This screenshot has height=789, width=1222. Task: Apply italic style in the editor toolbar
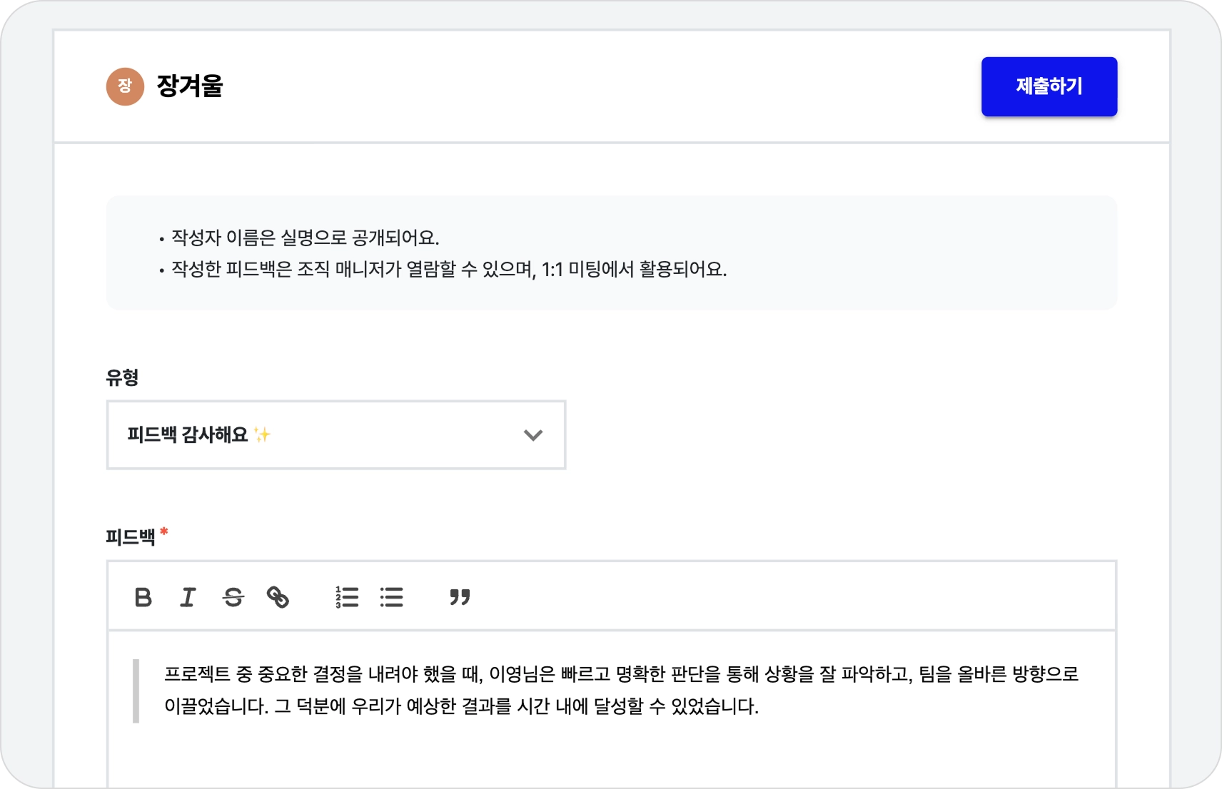pos(188,597)
